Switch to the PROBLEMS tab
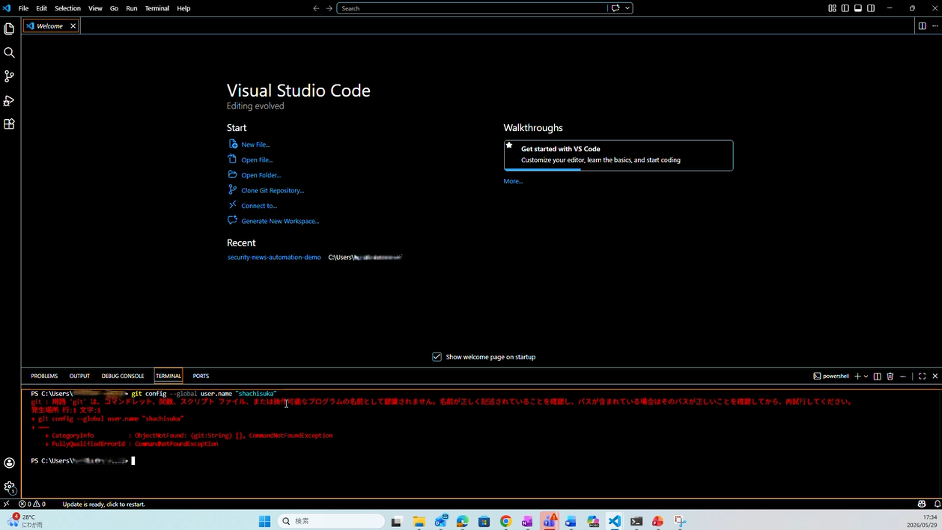This screenshot has height=530, width=942. pyautogui.click(x=44, y=376)
